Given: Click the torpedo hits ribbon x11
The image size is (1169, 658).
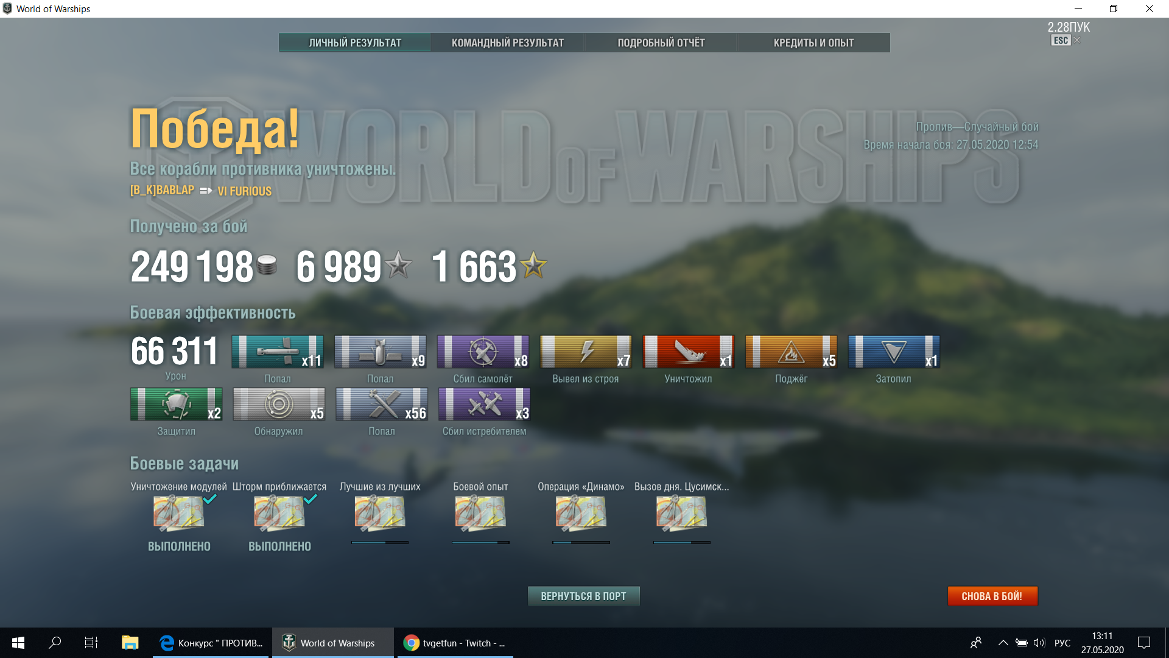Looking at the screenshot, I should 278,352.
